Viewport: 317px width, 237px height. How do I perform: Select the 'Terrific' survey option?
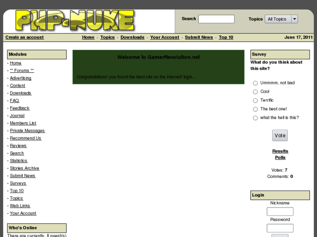(256, 100)
